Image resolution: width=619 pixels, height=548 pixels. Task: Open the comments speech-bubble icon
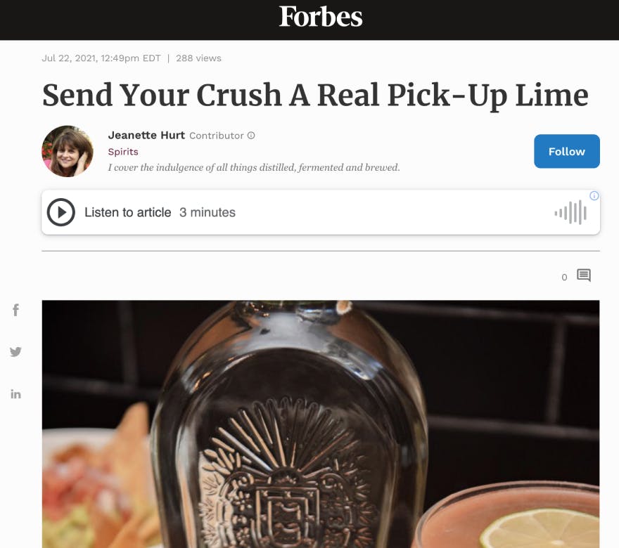click(x=584, y=275)
